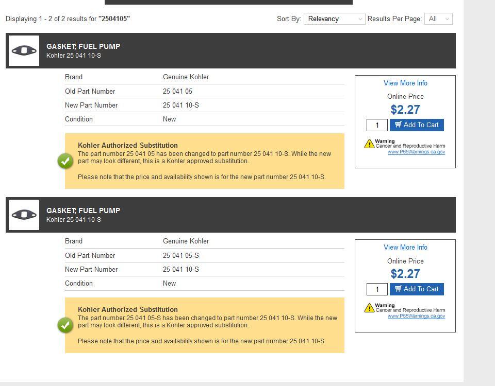495x386 pixels.
Task: Click green checkmark icon in first substitution notice
Action: 65,161
